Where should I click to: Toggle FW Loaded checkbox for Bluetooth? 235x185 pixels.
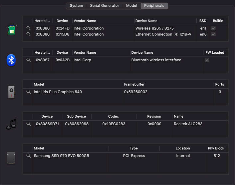[207, 60]
